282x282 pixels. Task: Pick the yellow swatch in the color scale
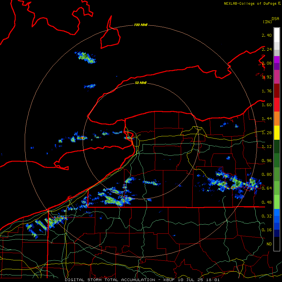[277, 133]
